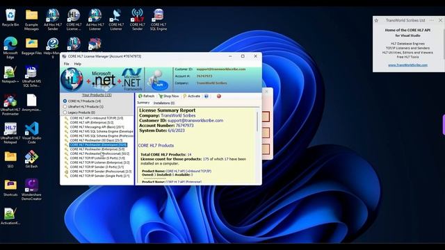Select CORE HL7 Postmaster (Professional) product
This screenshot has width=445, height=250.
[x=99, y=153]
